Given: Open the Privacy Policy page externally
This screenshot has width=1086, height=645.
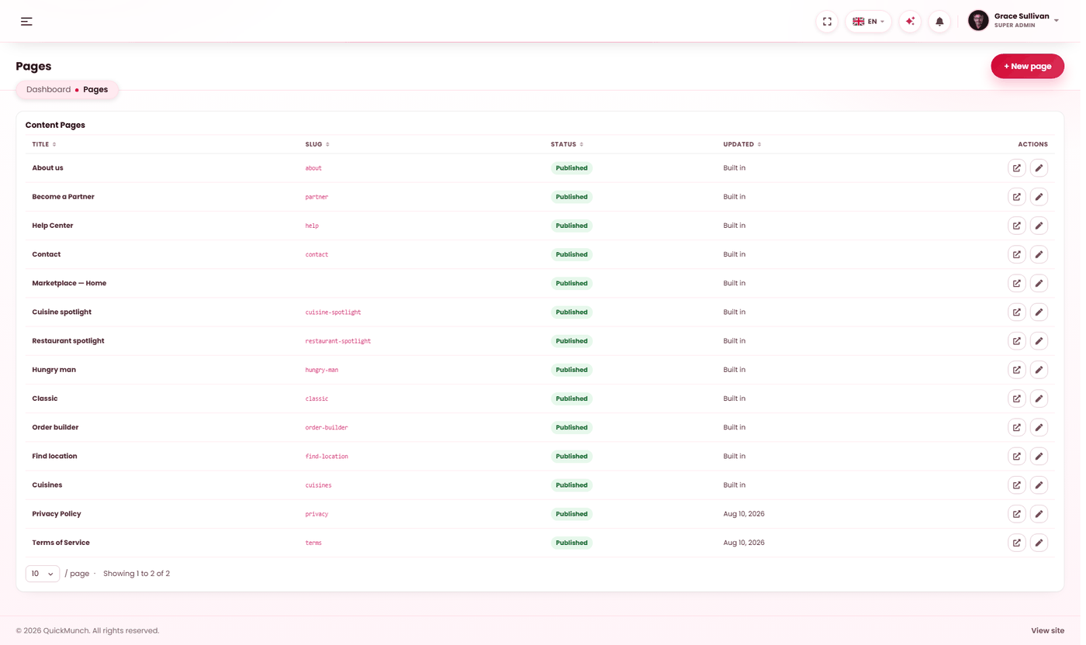Looking at the screenshot, I should 1016,514.
